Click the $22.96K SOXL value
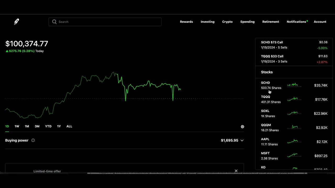335x188 pixels. pyautogui.click(x=321, y=114)
